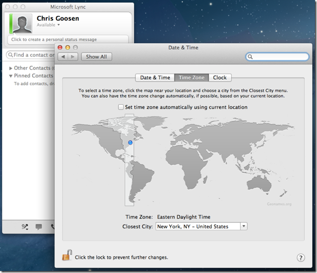Click to create a personal status message
Viewport: 317px width, 273px height.
68,39
